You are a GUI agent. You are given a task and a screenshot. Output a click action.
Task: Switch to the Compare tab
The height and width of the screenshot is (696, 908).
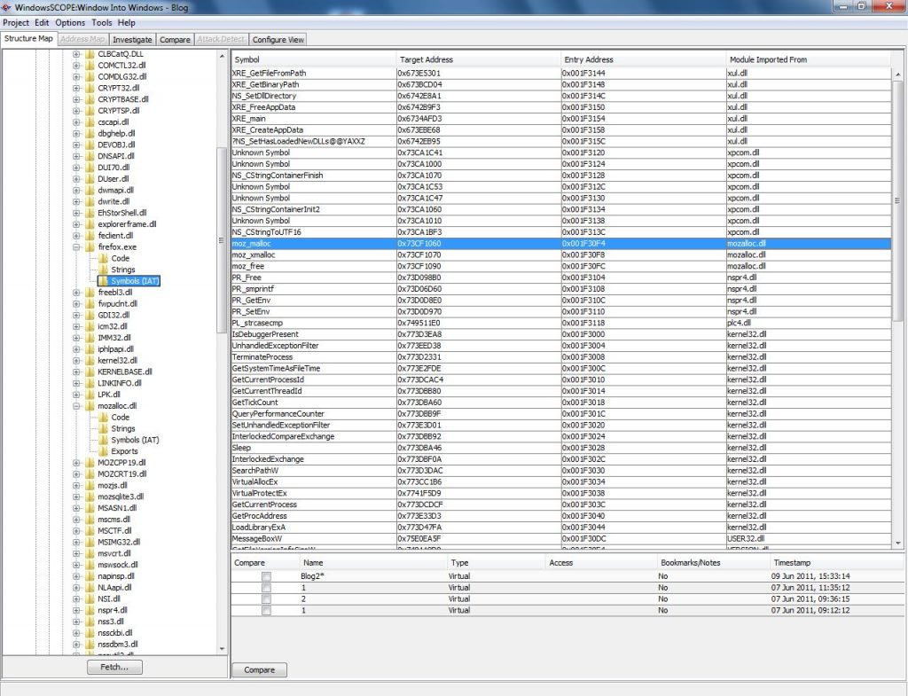175,39
